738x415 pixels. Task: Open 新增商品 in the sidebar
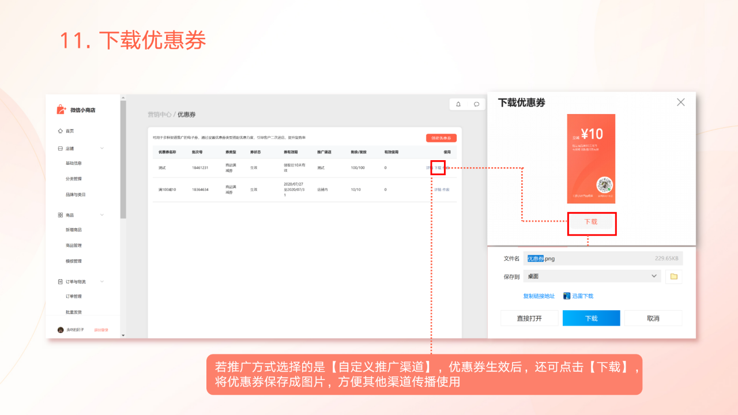74,230
